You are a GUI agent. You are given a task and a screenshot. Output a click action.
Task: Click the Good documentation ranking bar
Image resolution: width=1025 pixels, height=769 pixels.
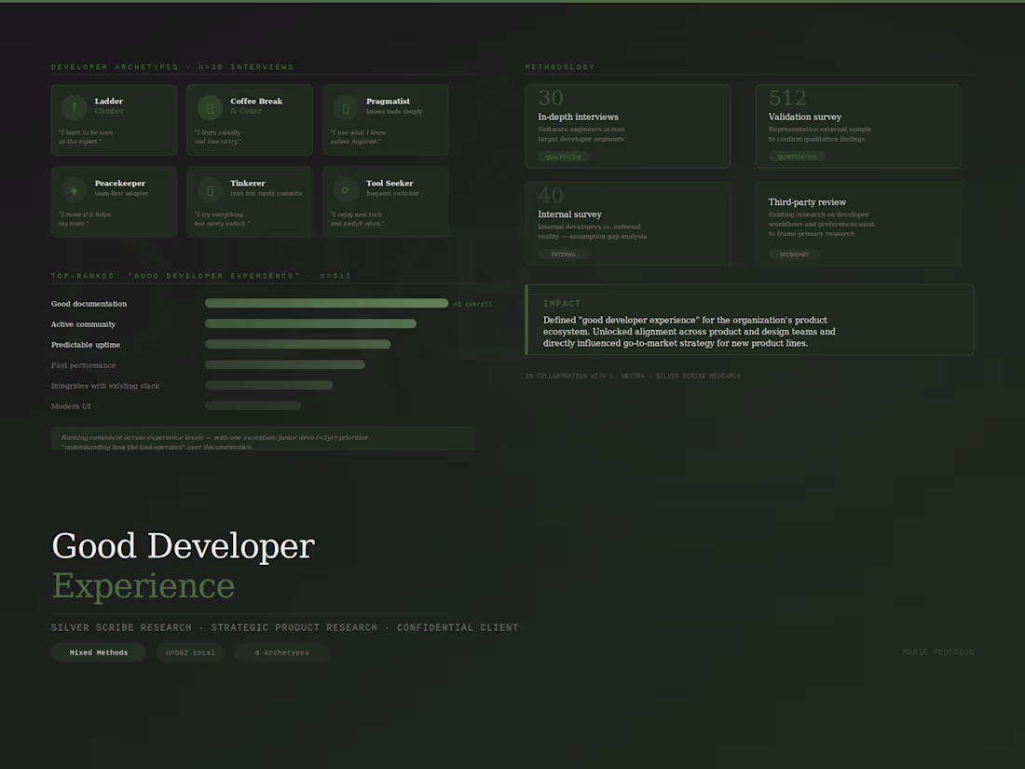pos(326,303)
